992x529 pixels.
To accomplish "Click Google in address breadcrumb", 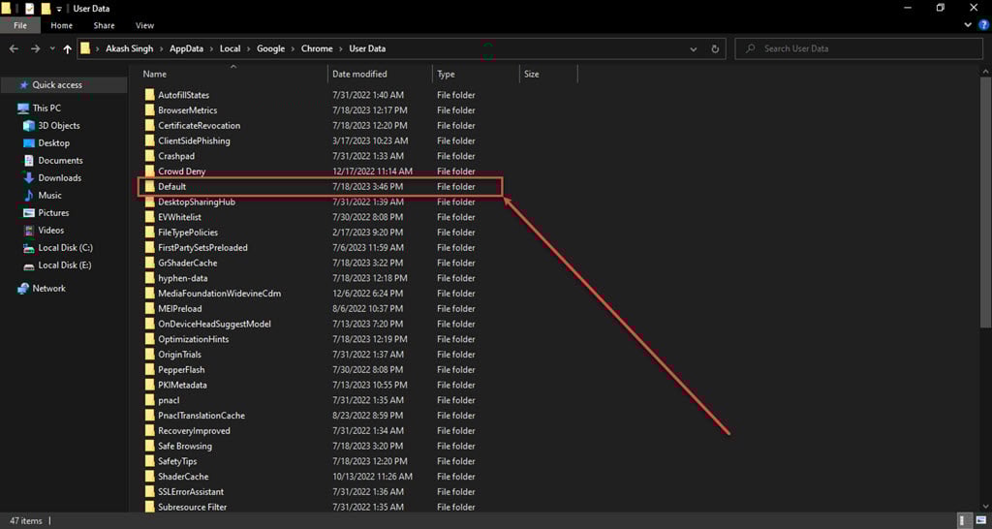I will point(271,48).
